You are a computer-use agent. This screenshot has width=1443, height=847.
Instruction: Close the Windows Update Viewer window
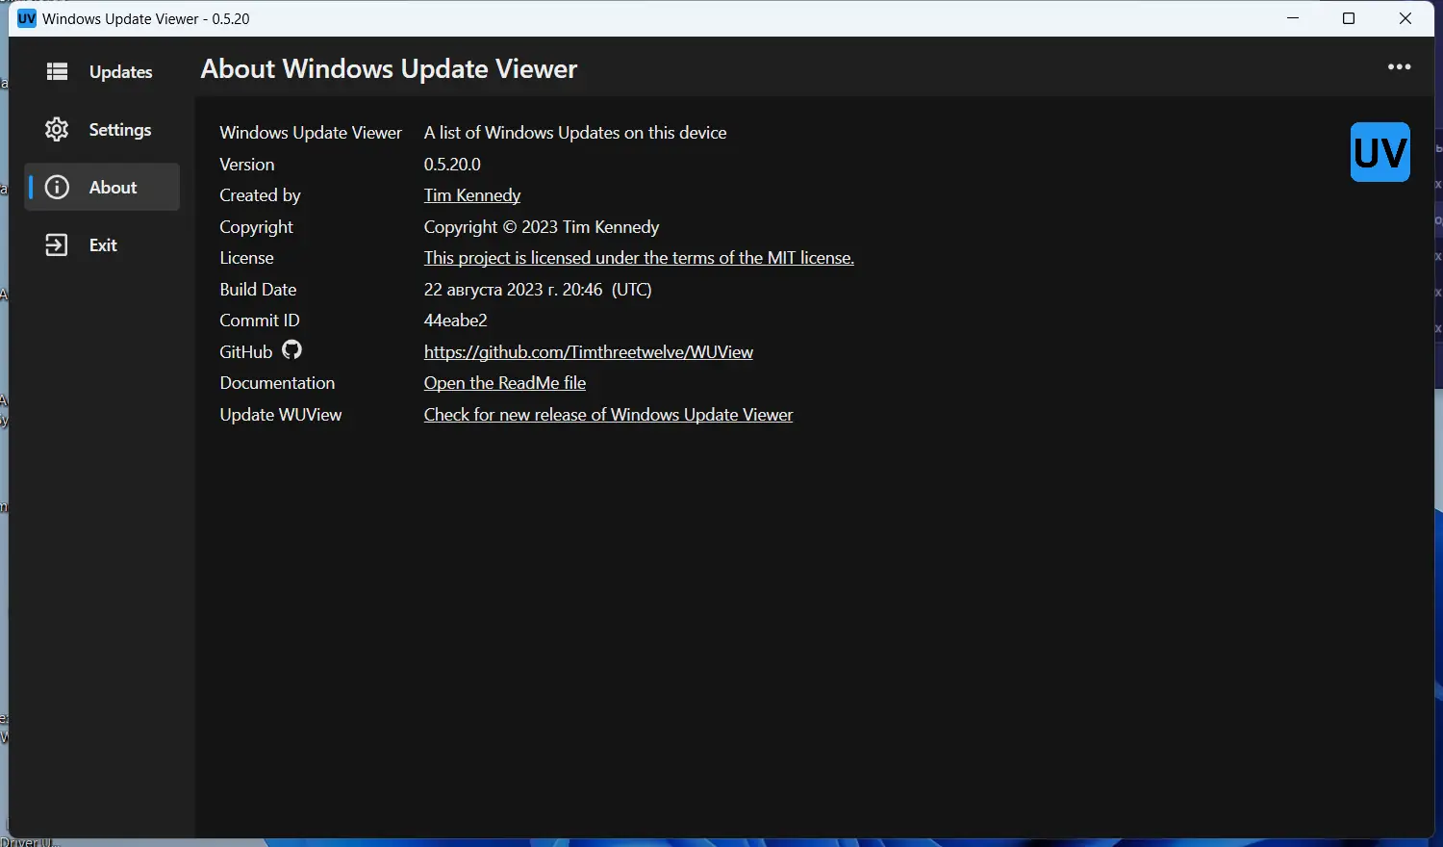1405,18
